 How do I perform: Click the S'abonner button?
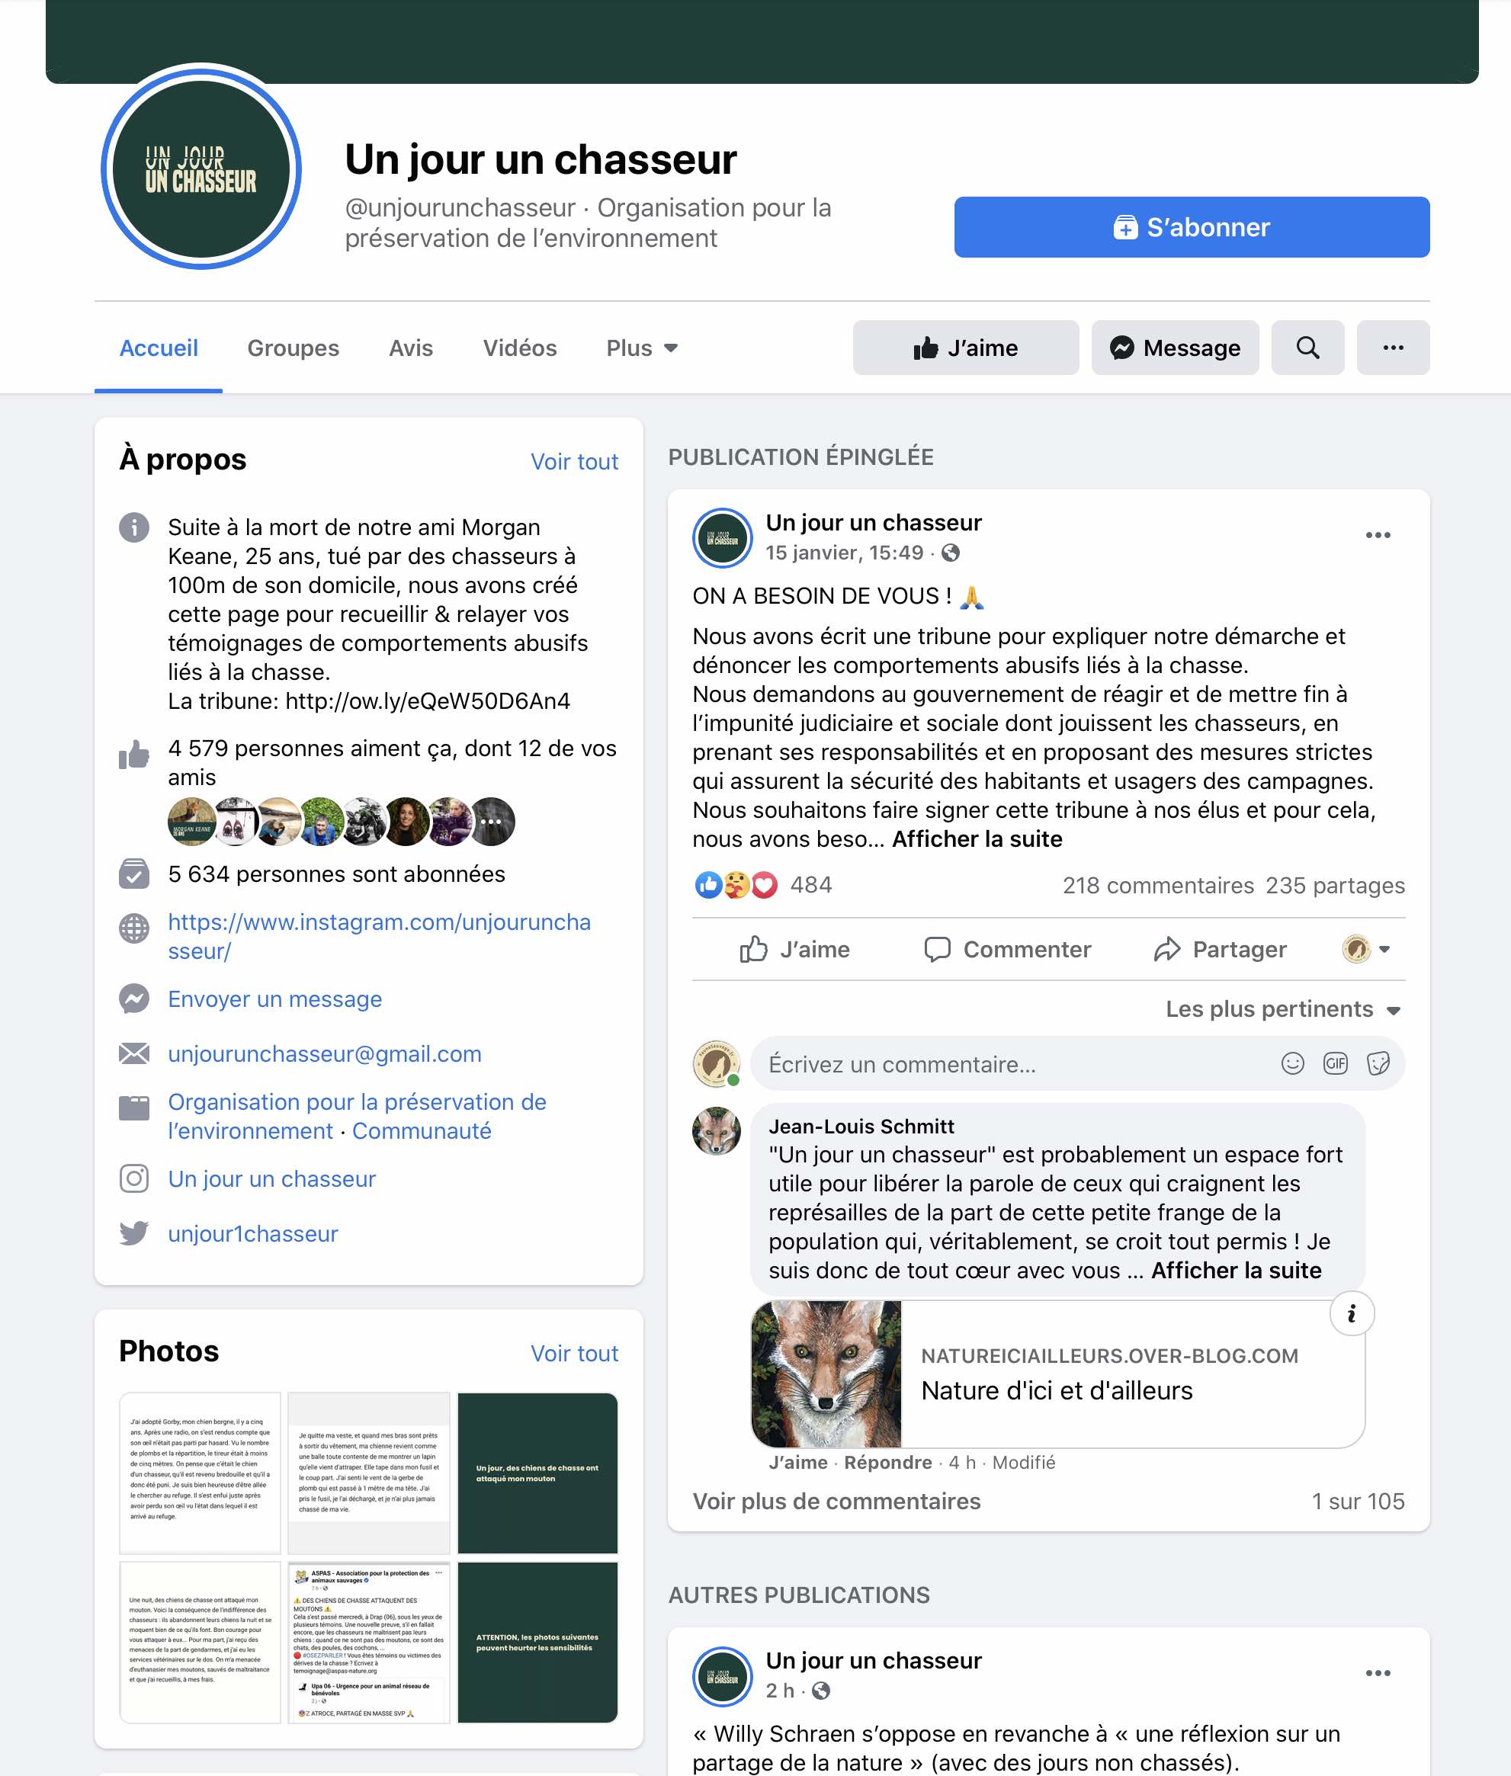[1192, 227]
